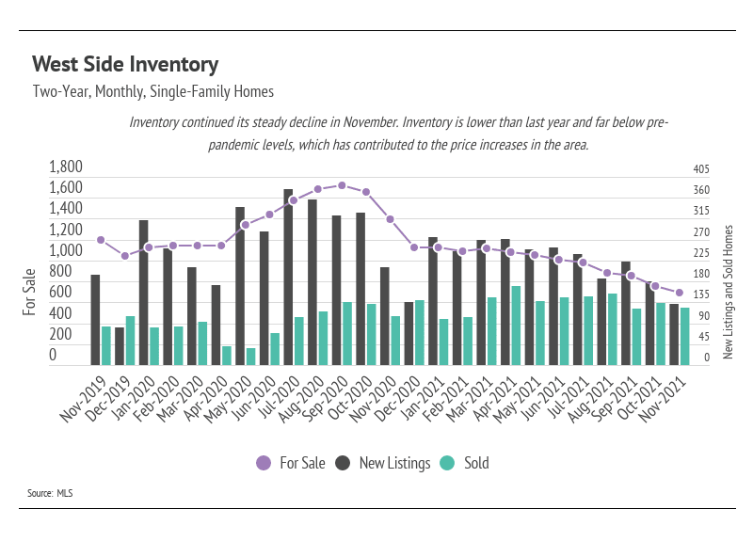753x541 pixels.
Task: Click the New Listings and Sold Homes axis title
Action: (x=728, y=292)
